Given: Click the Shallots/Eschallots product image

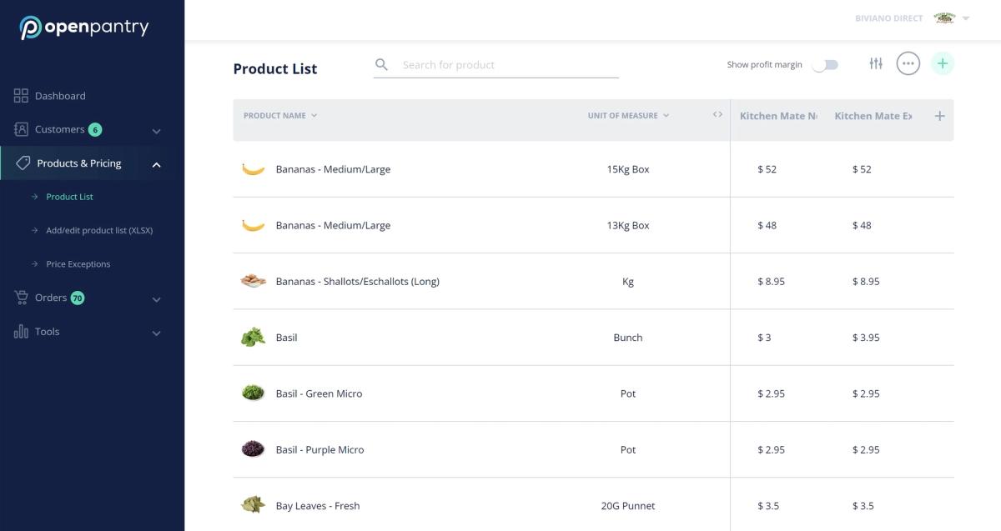Looking at the screenshot, I should click(253, 281).
